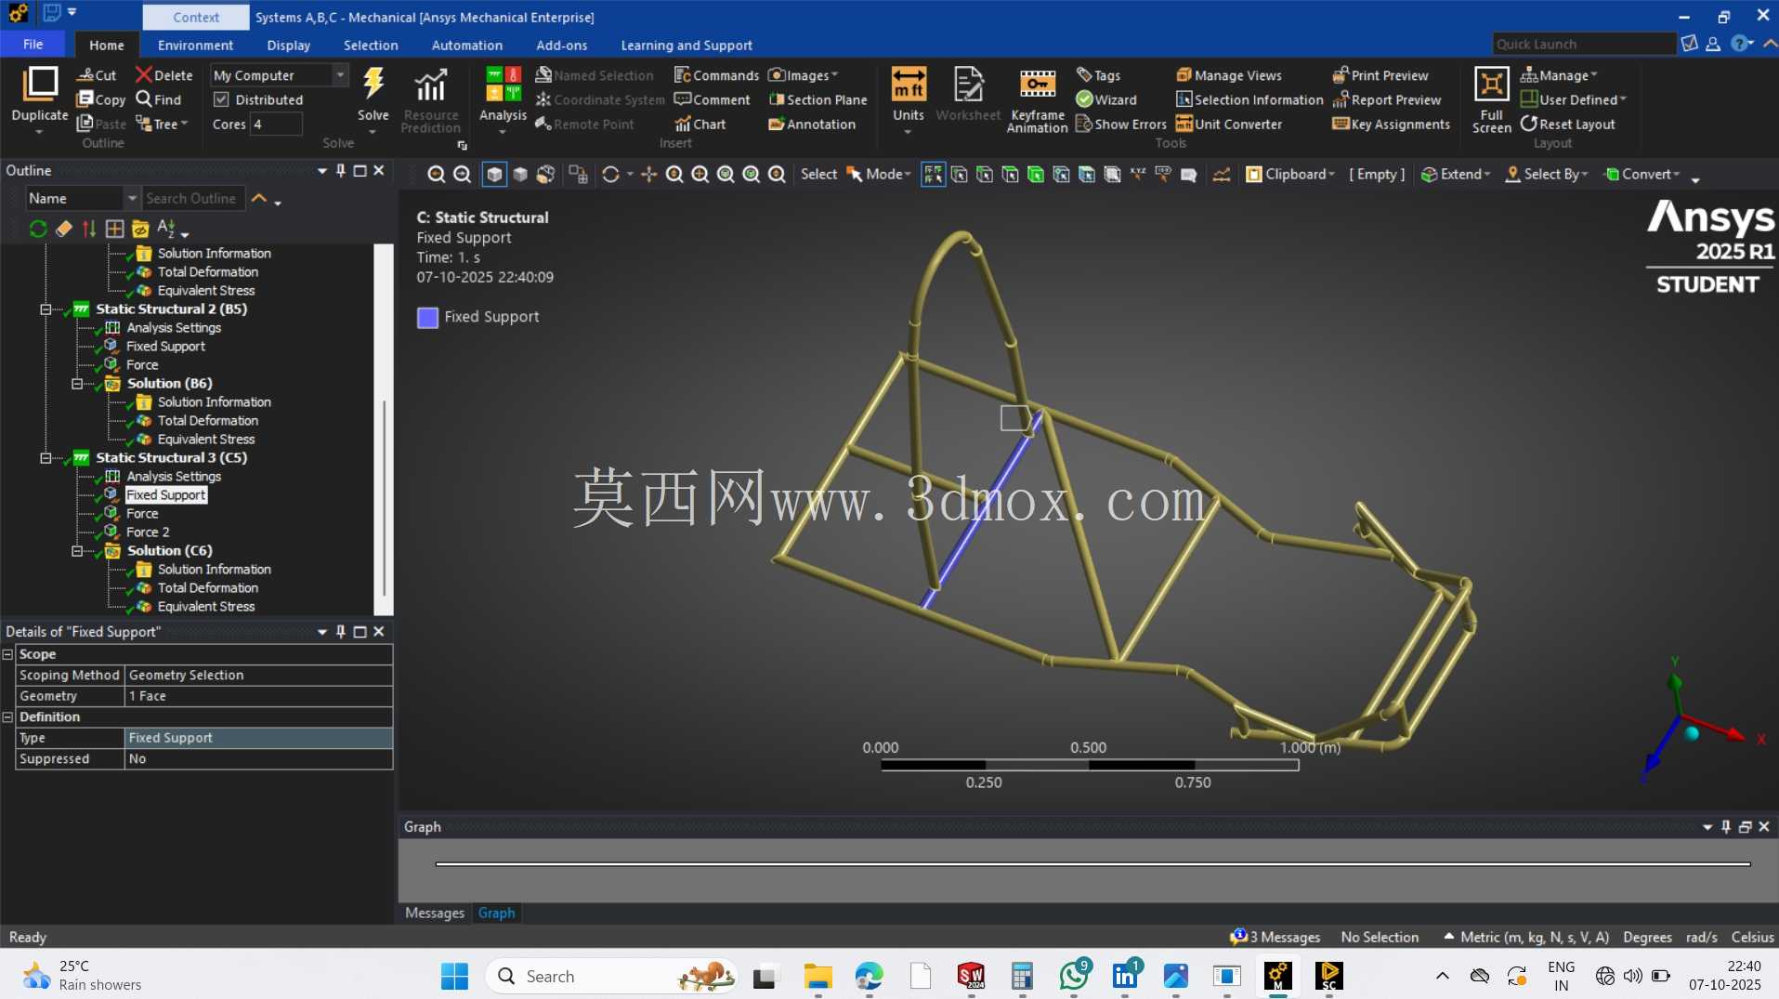Open the Select Mode dropdown

pos(879,174)
